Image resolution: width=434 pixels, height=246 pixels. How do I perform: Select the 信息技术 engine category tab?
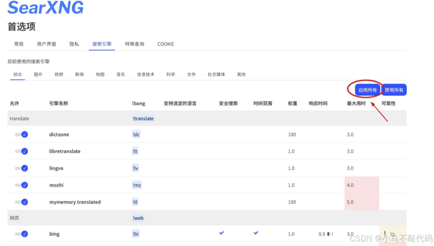coord(146,74)
